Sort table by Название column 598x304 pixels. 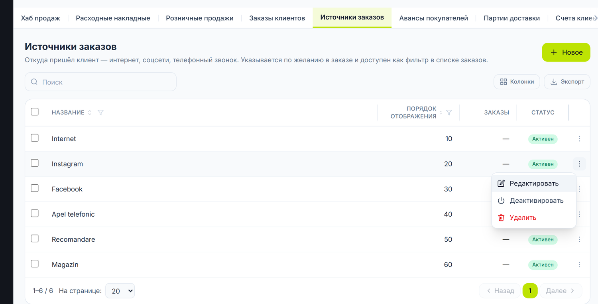(x=90, y=113)
